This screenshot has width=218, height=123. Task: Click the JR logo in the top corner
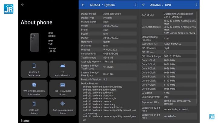(8, 9)
